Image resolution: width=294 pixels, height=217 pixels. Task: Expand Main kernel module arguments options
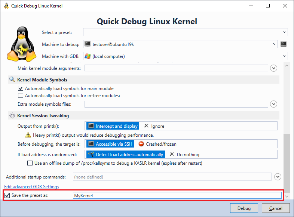273,68
